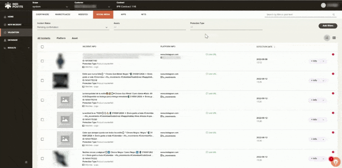Collapse the sidebar using bottom icon

click(x=26, y=162)
